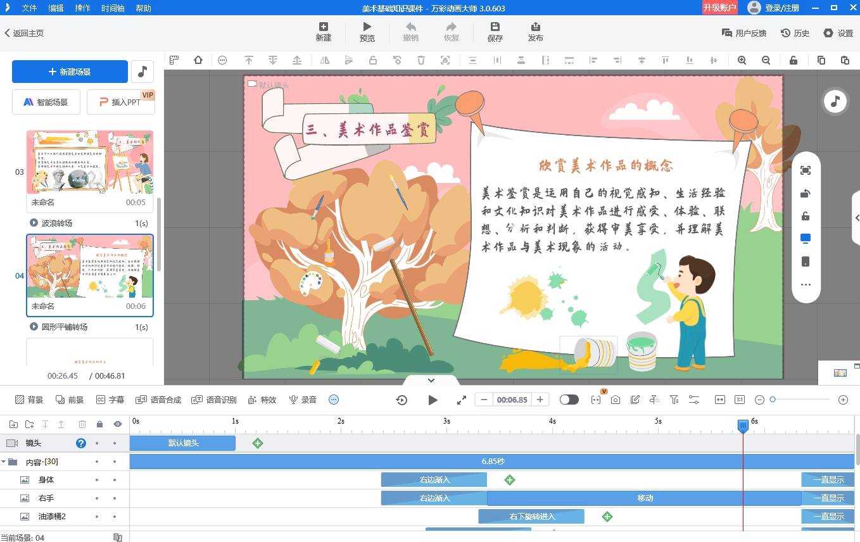Image resolution: width=860 pixels, height=542 pixels.
Task: Click the 新建场景 button
Action: coord(70,72)
